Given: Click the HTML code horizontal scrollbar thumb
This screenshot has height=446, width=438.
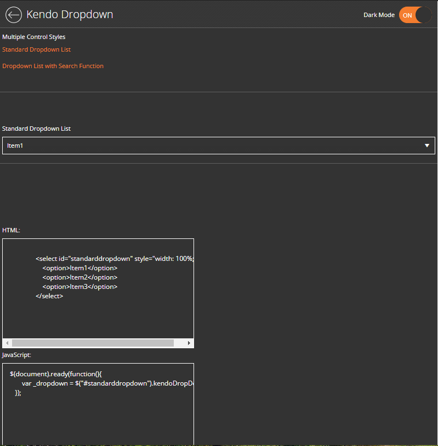Looking at the screenshot, I should point(93,343).
